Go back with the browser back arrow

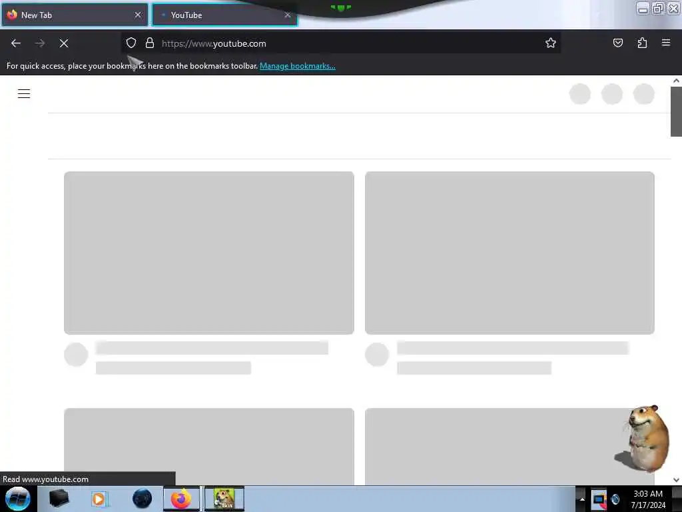(16, 43)
